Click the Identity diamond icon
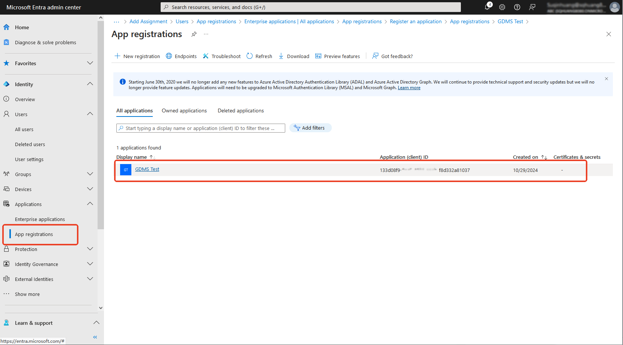 click(6, 84)
